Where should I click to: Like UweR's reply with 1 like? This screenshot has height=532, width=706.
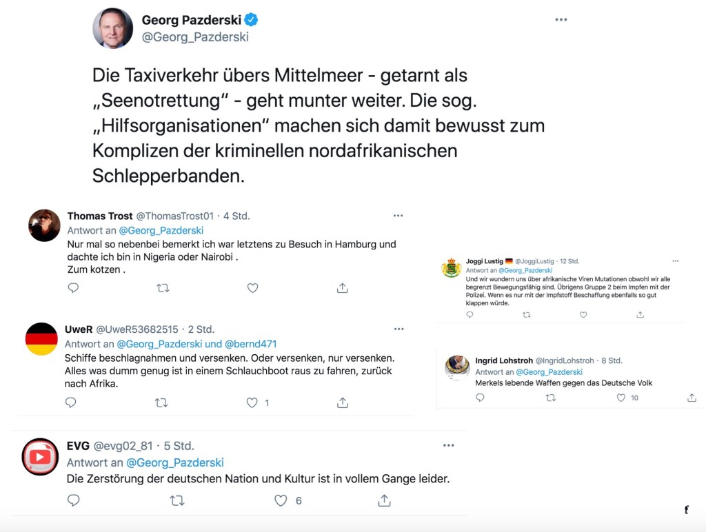click(x=252, y=402)
